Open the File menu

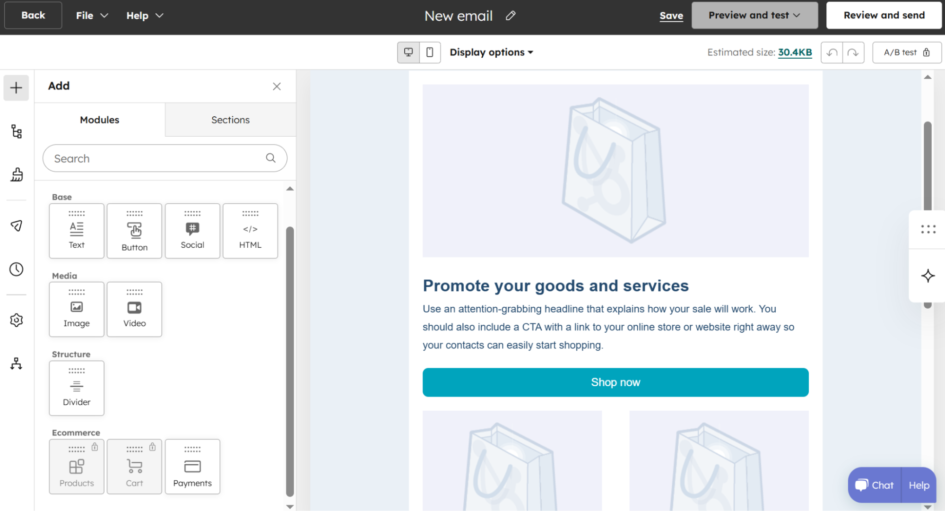pyautogui.click(x=91, y=15)
